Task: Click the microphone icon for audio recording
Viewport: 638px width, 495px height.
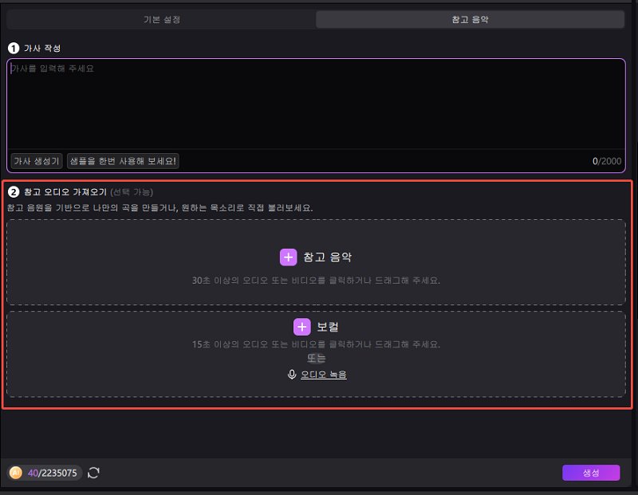Action: click(x=292, y=374)
